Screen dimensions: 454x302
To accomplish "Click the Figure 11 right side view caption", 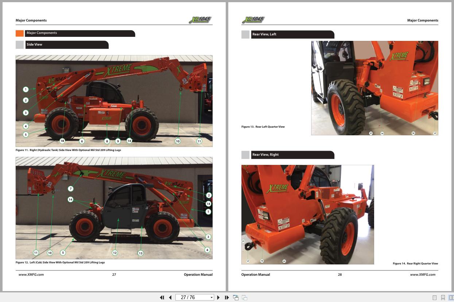I will pyautogui.click(x=68, y=150).
